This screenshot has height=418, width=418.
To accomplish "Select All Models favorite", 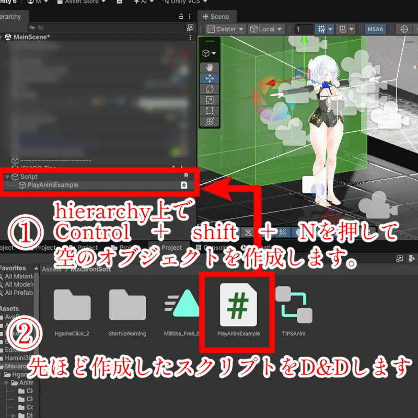I will 17,284.
